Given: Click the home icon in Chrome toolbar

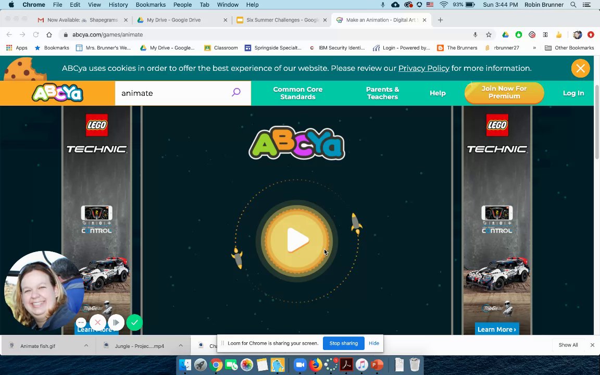Looking at the screenshot, I should (49, 34).
